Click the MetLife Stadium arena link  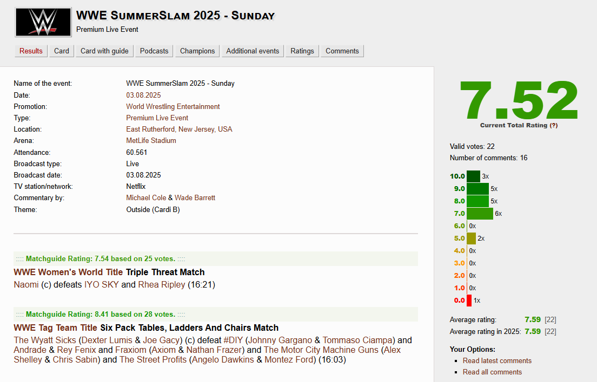click(151, 140)
